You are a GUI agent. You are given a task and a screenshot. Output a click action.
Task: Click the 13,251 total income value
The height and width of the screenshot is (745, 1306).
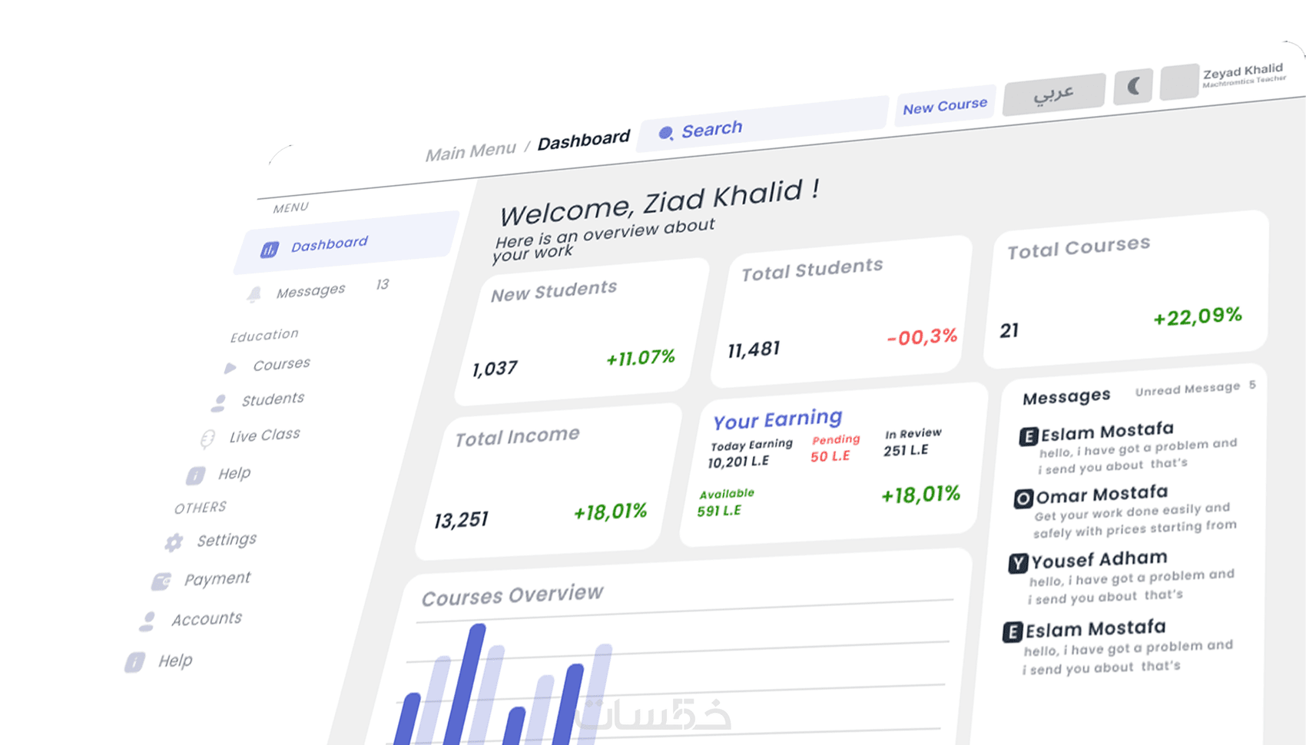(x=461, y=520)
